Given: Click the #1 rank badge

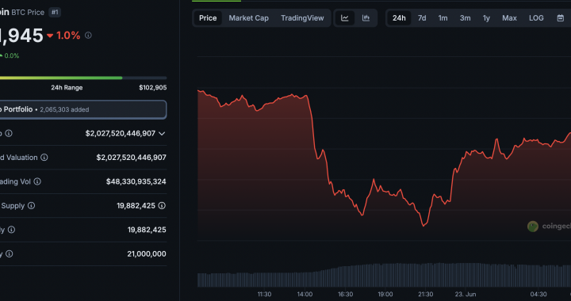Looking at the screenshot, I should pyautogui.click(x=55, y=12).
